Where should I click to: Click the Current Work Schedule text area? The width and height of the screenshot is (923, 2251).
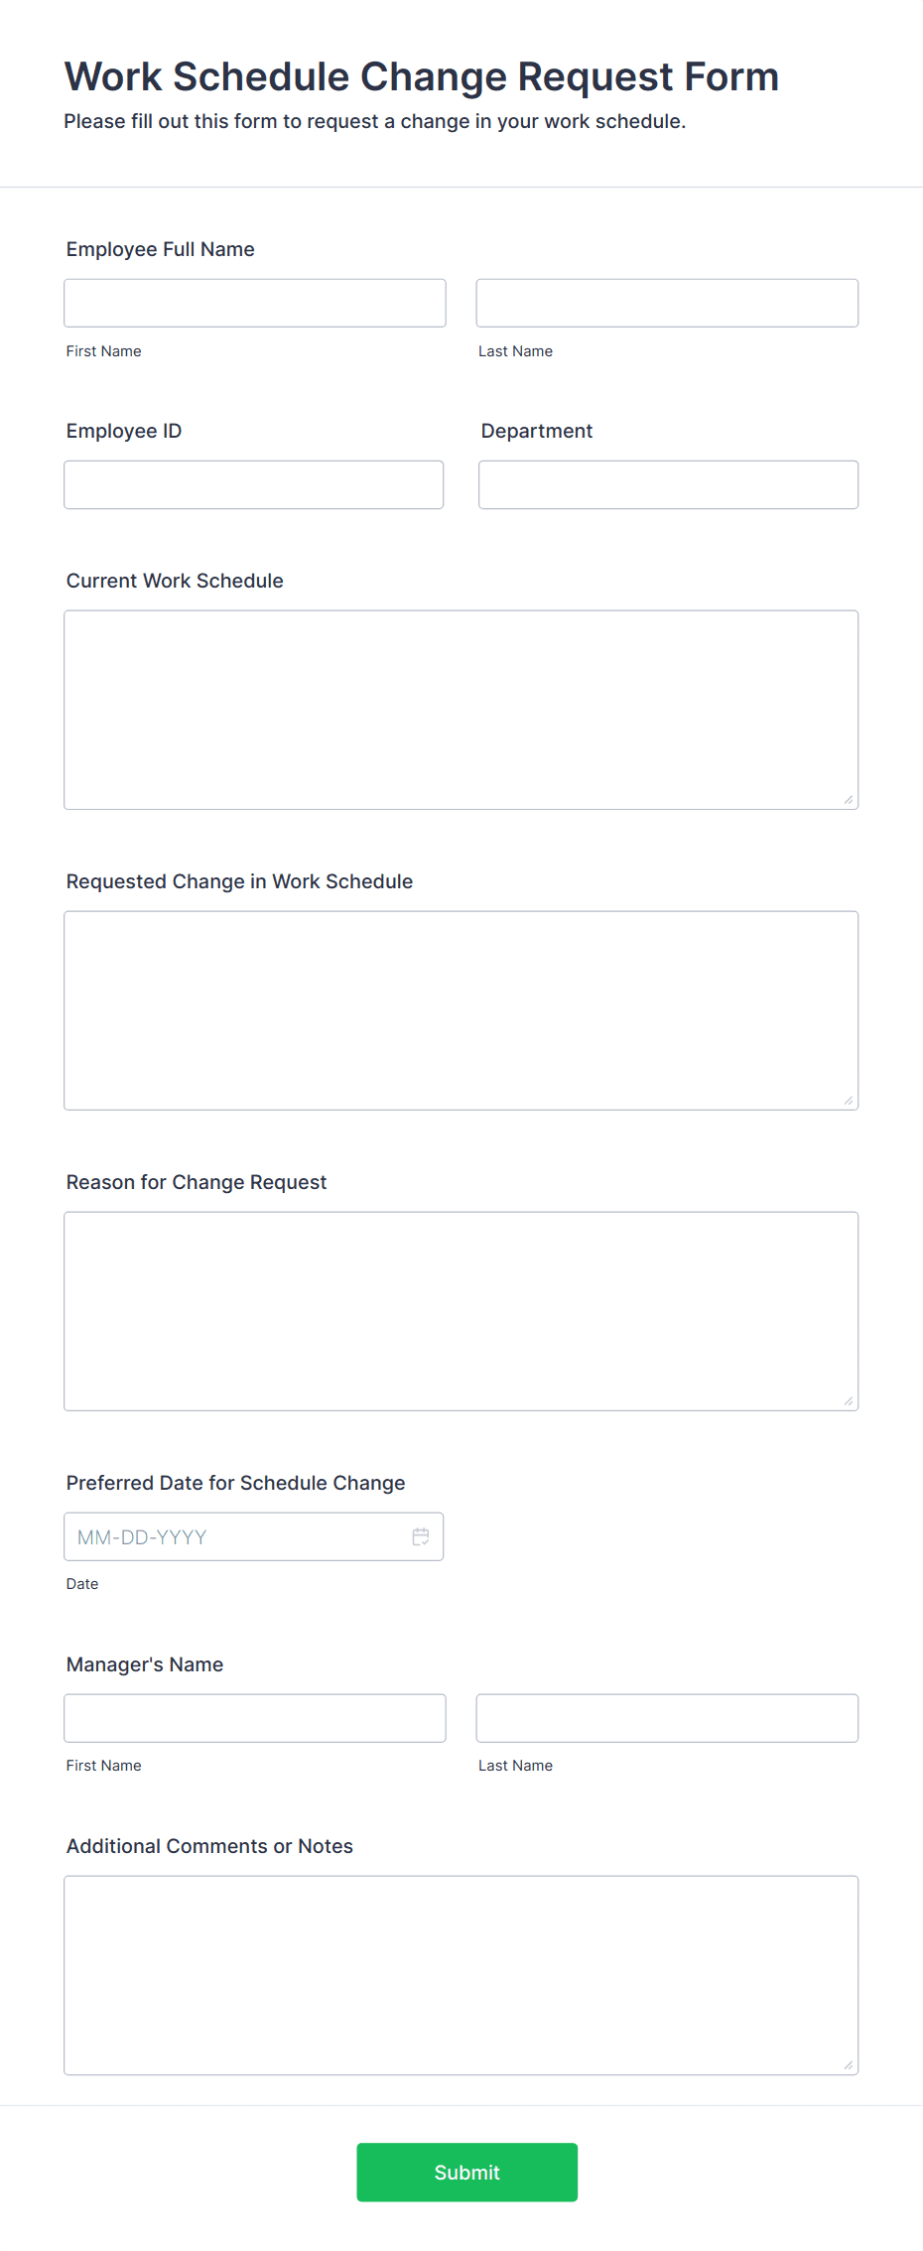pyautogui.click(x=461, y=709)
